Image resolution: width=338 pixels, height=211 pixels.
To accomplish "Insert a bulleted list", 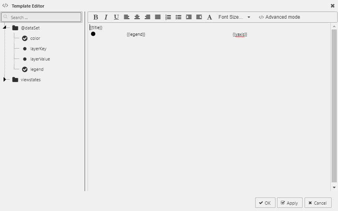I will coord(178,17).
